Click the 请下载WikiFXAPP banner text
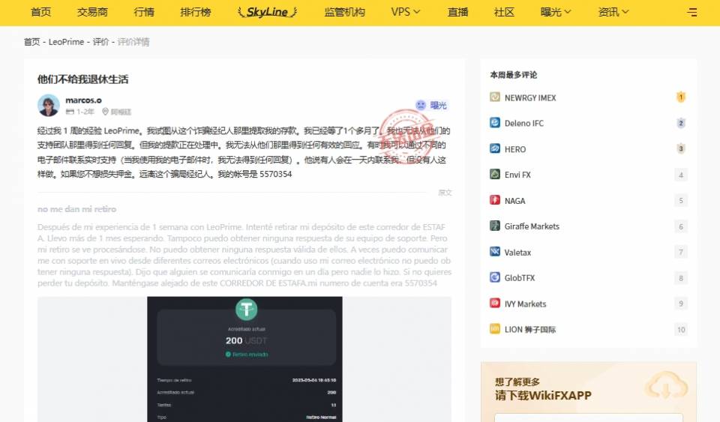The width and height of the screenshot is (720, 422). 543,396
